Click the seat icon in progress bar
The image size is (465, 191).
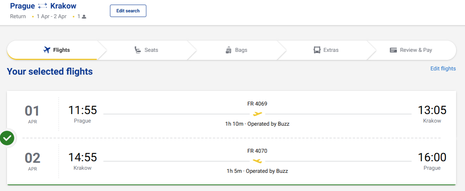point(138,50)
